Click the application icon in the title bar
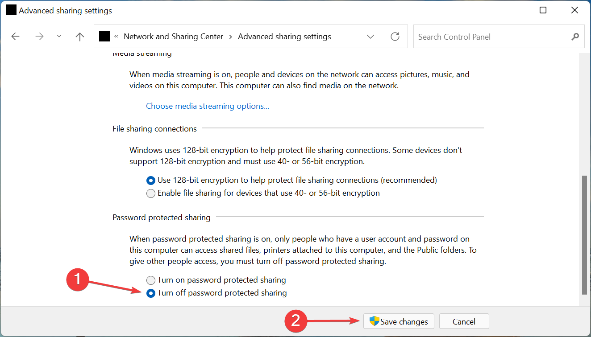591x337 pixels. point(11,9)
